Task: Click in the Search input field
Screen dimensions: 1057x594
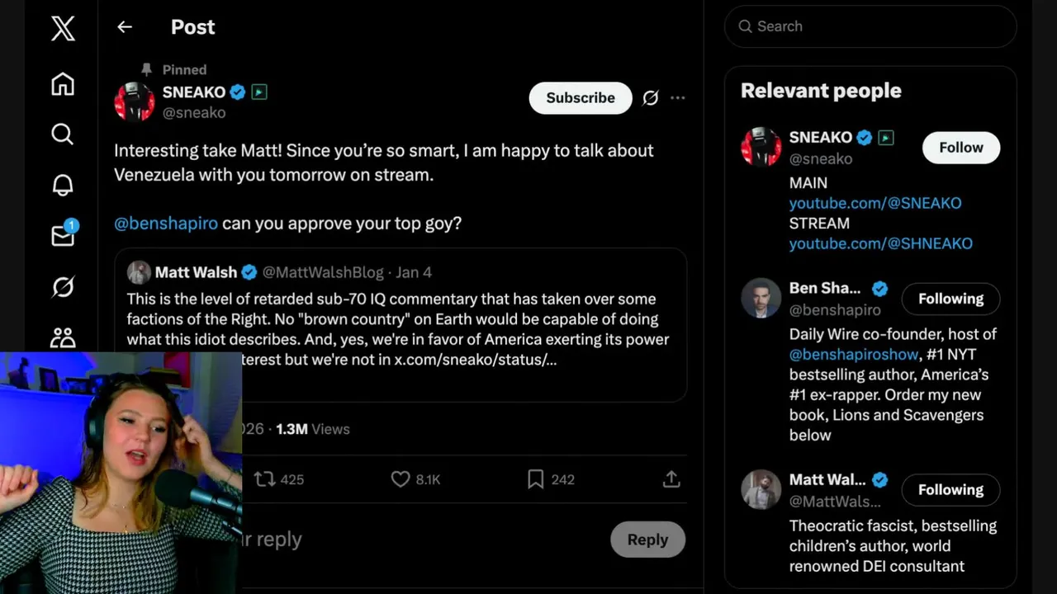Action: (875, 26)
